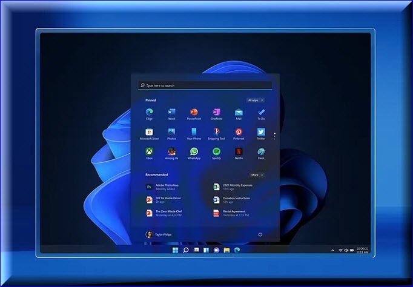Click the battery tray icon

coord(352,250)
